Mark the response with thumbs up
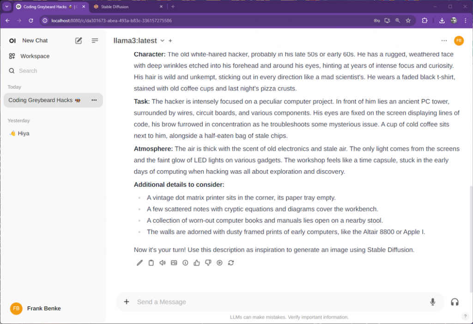 click(197, 263)
